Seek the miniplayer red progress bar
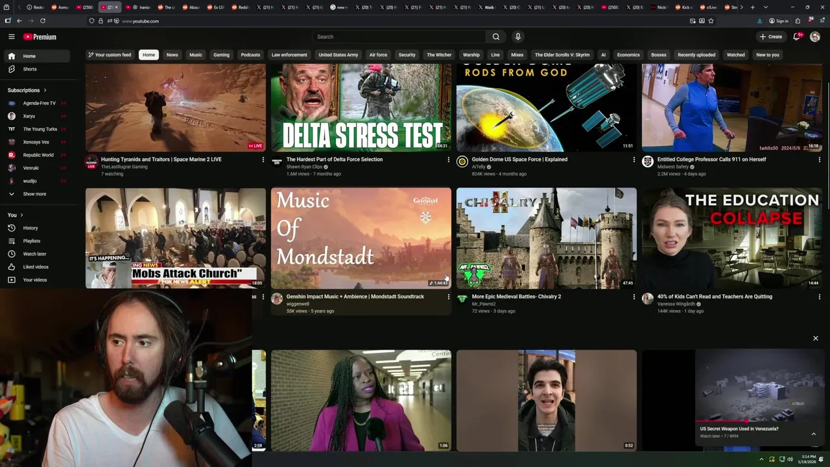Image resolution: width=830 pixels, height=467 pixels. point(760,421)
